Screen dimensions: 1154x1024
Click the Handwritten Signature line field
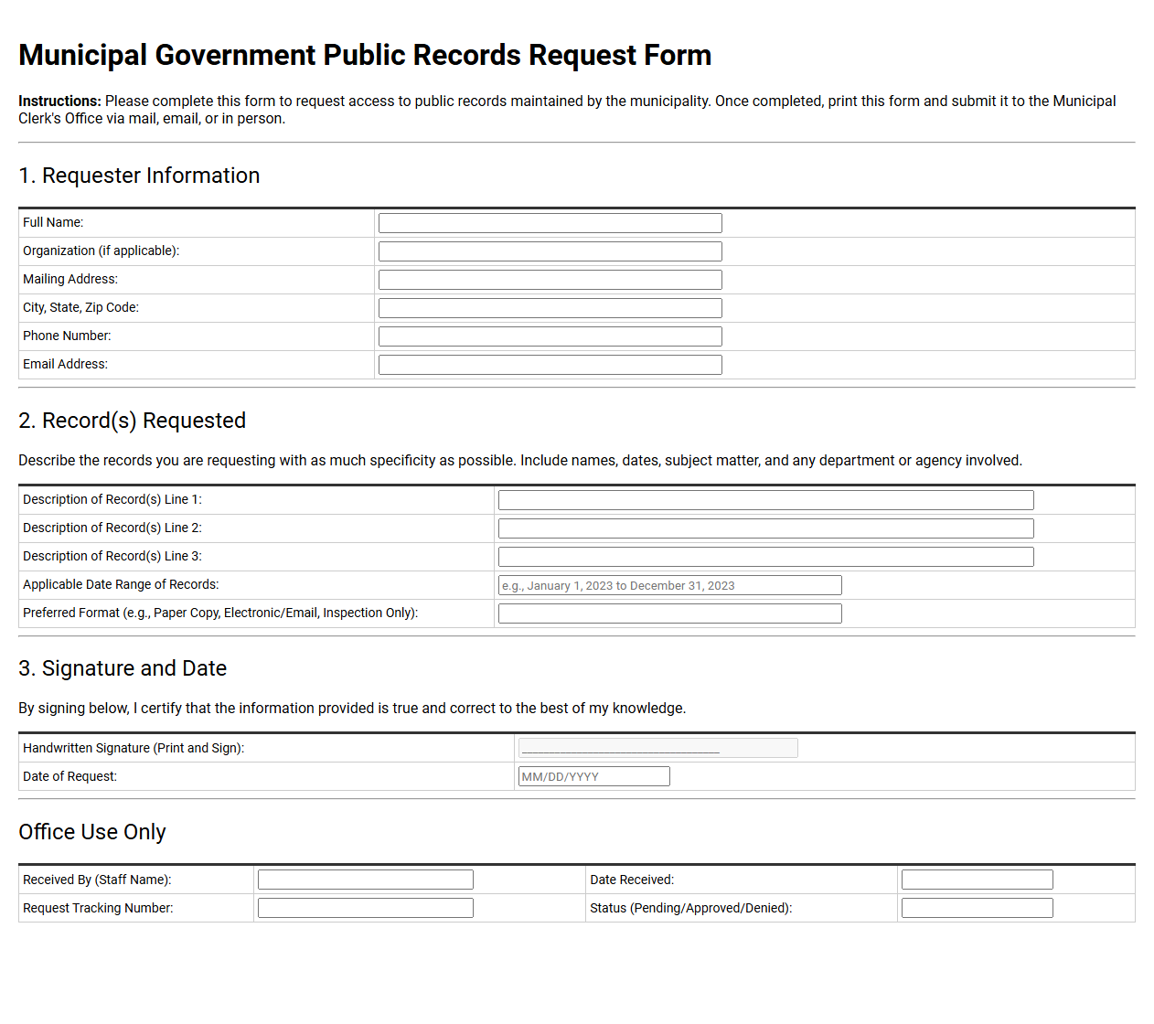click(657, 748)
